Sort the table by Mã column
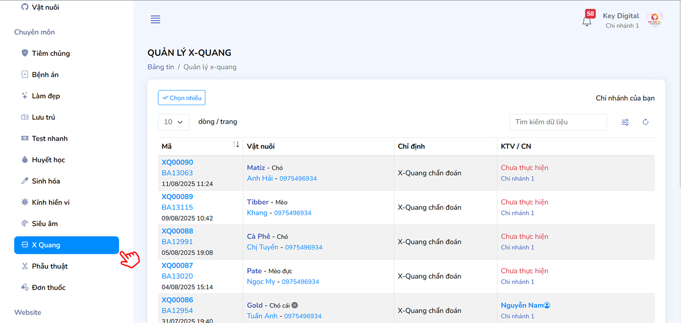This screenshot has height=323, width=681. click(x=236, y=145)
